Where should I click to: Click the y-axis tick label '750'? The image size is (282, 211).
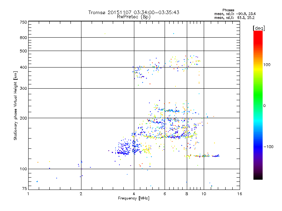(x=24, y=22)
